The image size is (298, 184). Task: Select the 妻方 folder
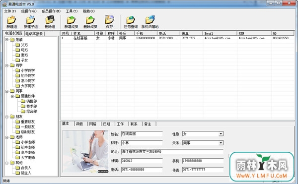coord(22,55)
